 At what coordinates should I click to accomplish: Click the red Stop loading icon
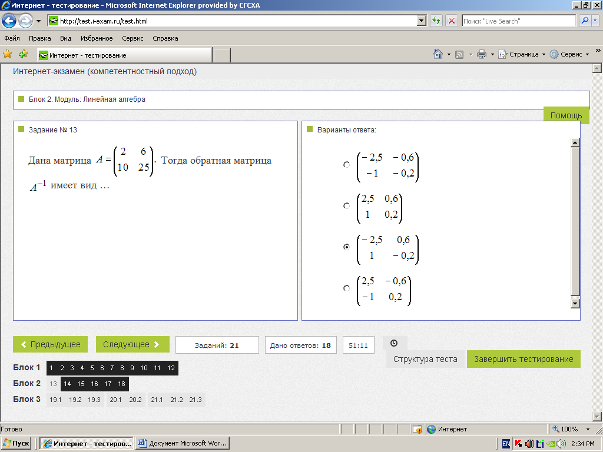click(452, 21)
